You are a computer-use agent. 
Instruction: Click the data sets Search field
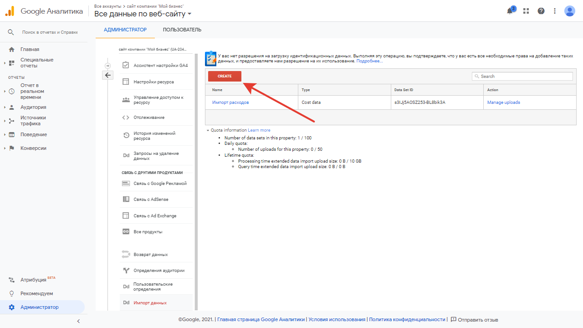click(522, 77)
